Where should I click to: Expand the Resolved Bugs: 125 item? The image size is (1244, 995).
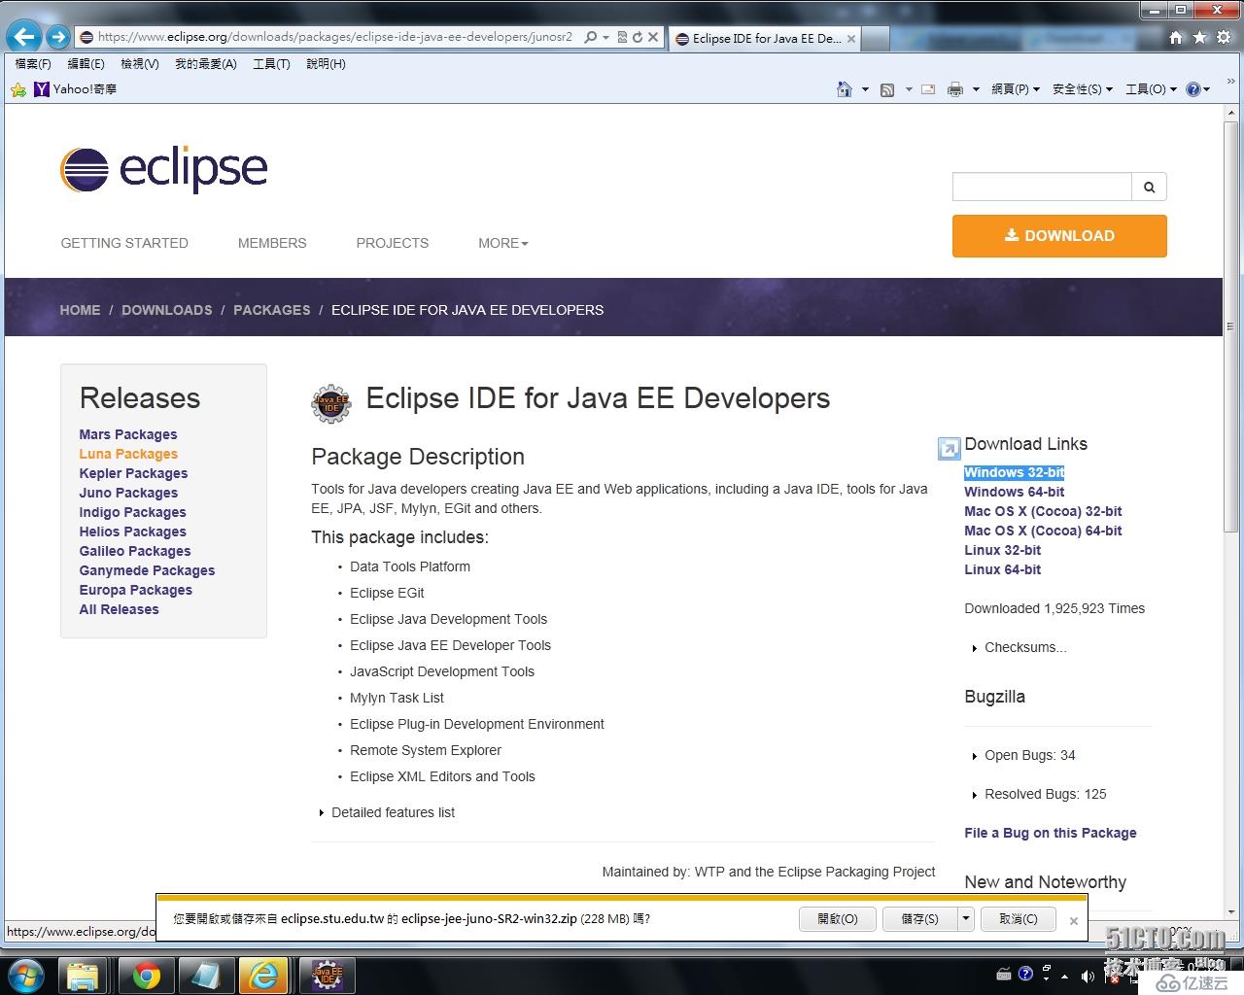(1039, 794)
